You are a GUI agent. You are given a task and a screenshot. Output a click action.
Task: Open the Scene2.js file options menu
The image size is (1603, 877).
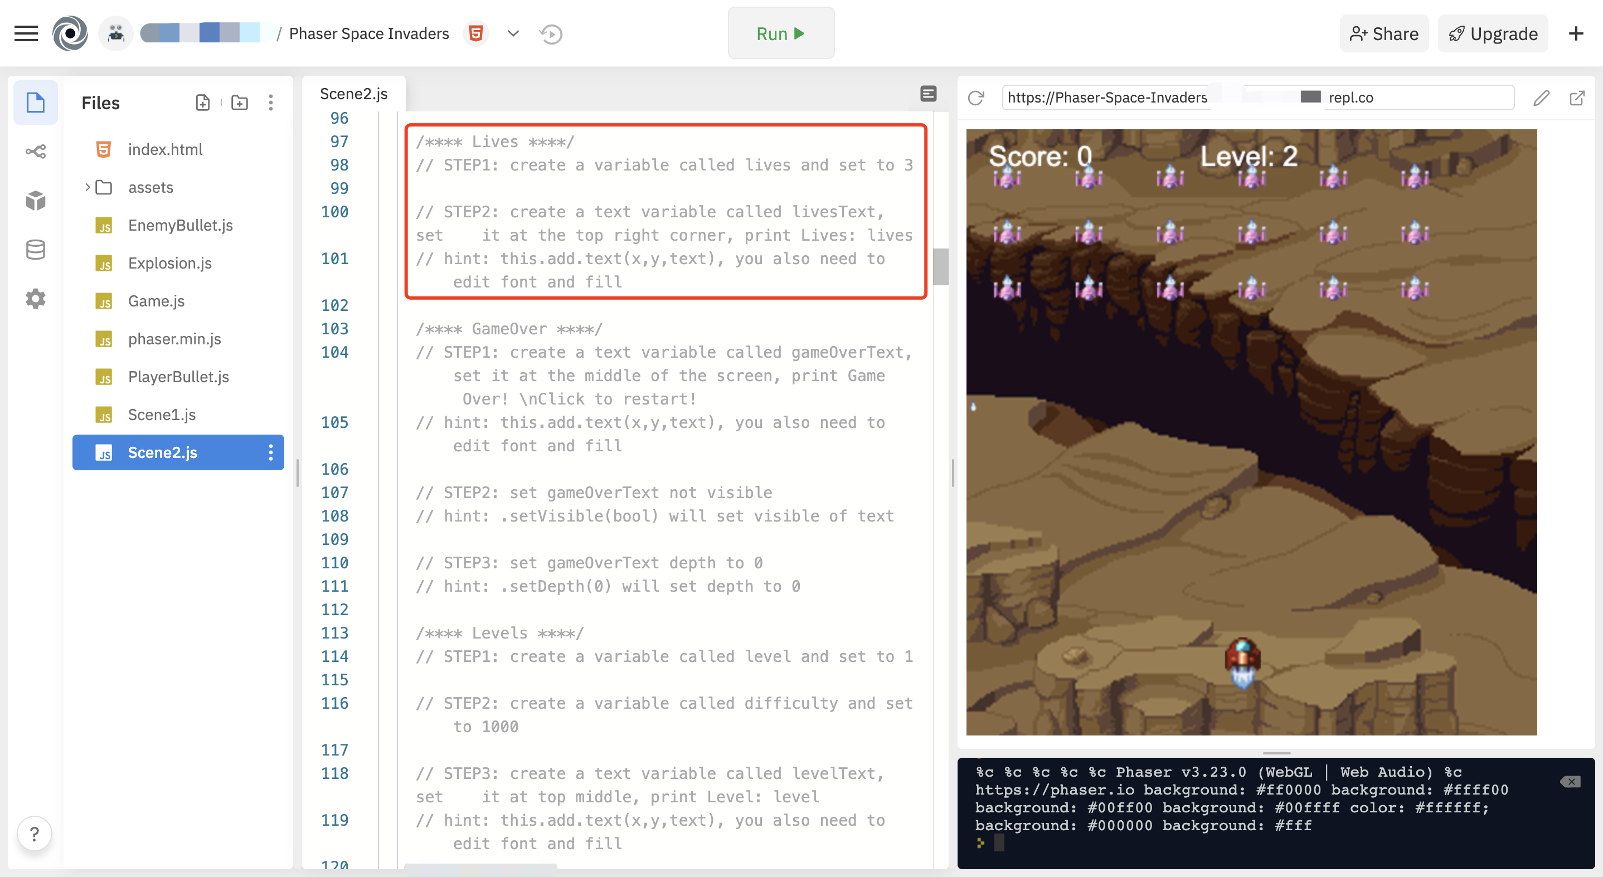click(270, 452)
